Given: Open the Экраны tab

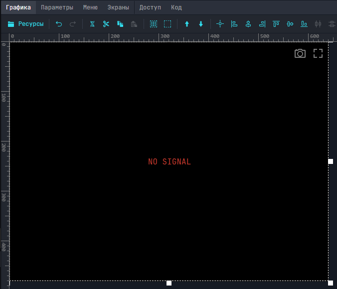Looking at the screenshot, I should (x=118, y=7).
